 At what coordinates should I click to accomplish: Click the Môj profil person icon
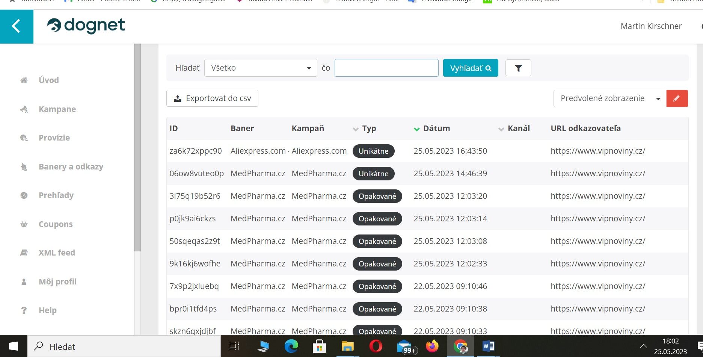coord(24,281)
